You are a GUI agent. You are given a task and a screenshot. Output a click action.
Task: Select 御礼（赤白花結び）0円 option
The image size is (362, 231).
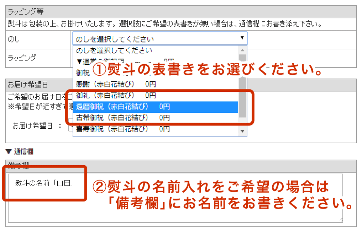tap(156, 95)
